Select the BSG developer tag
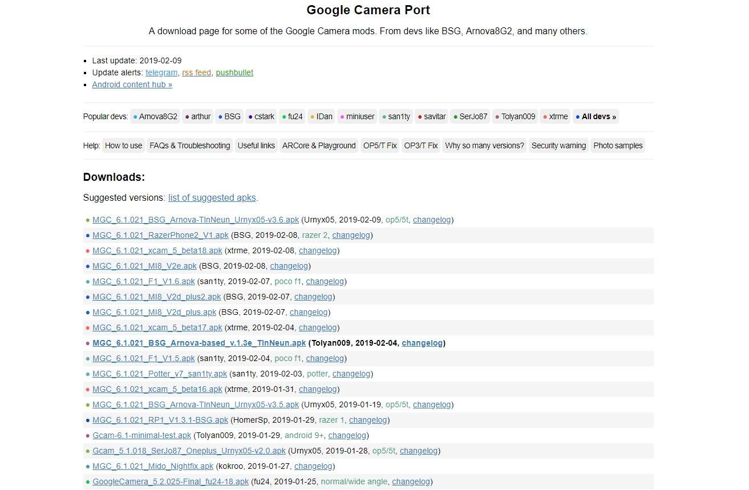The height and width of the screenshot is (490, 749). [229, 116]
